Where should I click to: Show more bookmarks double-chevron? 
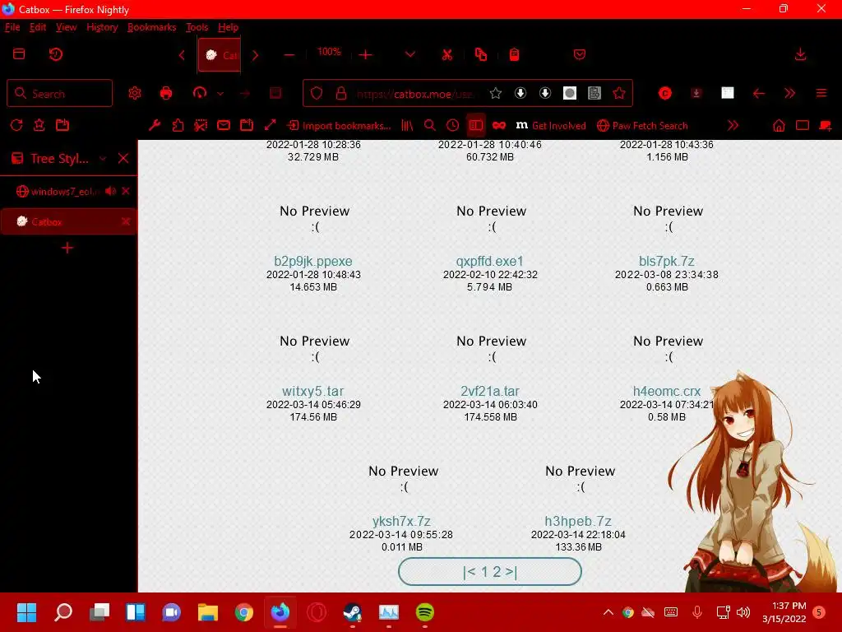click(x=733, y=125)
